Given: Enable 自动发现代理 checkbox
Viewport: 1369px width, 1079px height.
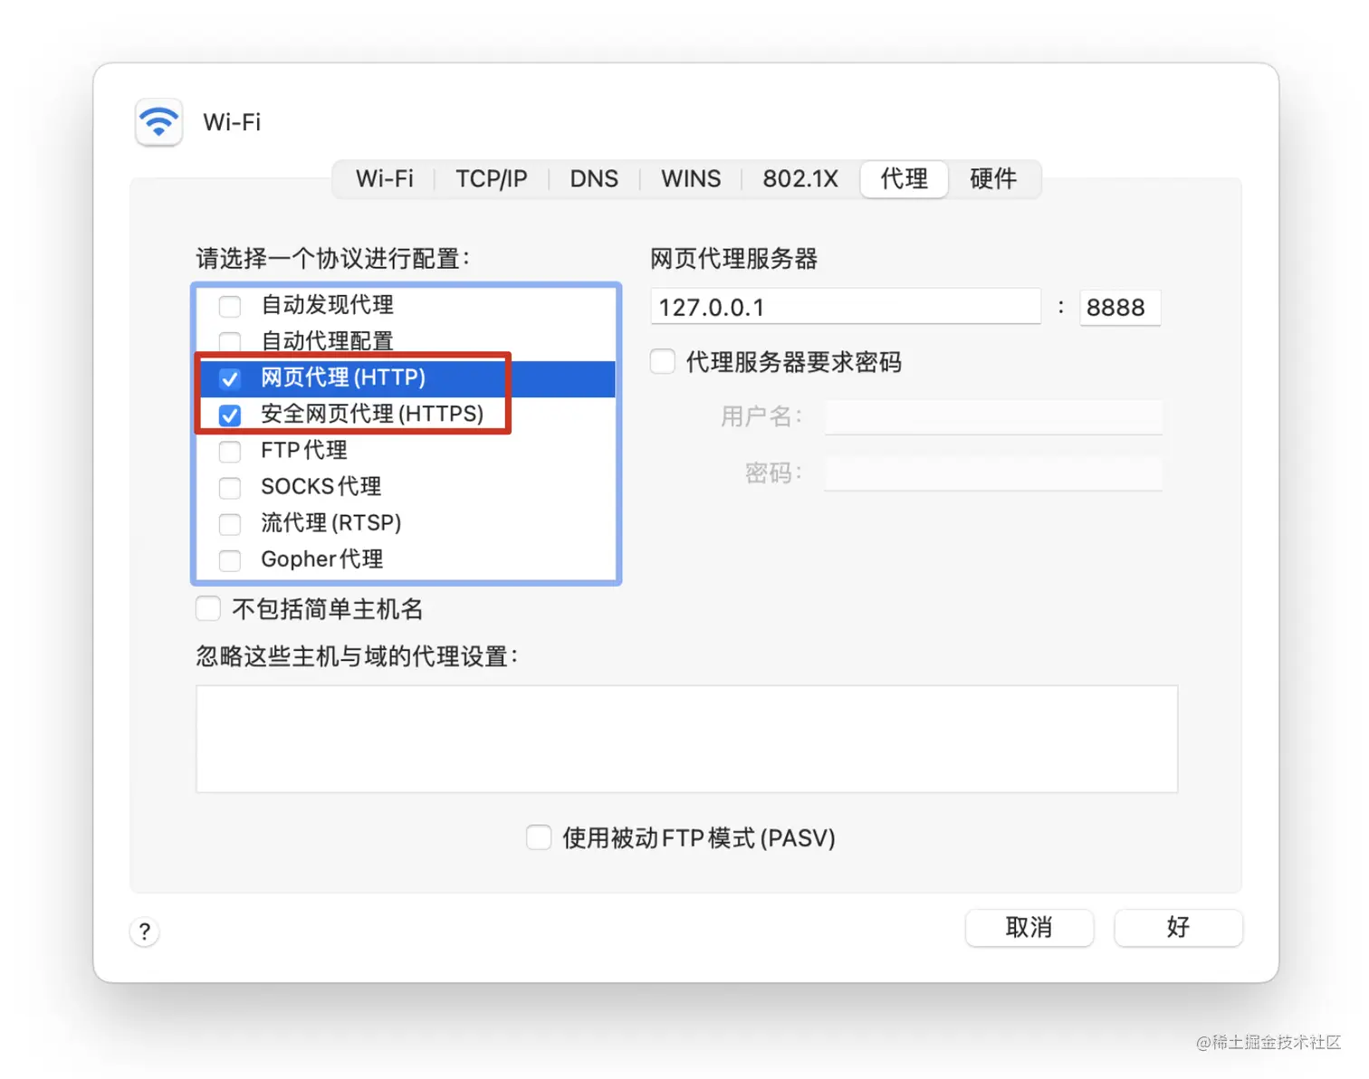Looking at the screenshot, I should 230,306.
